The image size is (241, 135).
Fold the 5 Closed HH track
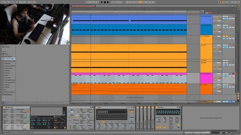pos(202,25)
